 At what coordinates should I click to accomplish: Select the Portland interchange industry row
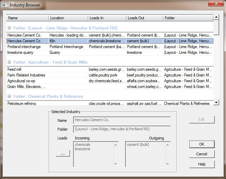(110, 47)
